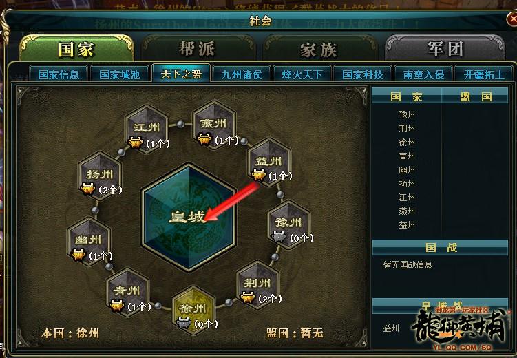Click the 江州 hexagon tile

click(147, 129)
